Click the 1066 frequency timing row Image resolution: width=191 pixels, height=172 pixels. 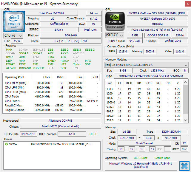point(144,98)
